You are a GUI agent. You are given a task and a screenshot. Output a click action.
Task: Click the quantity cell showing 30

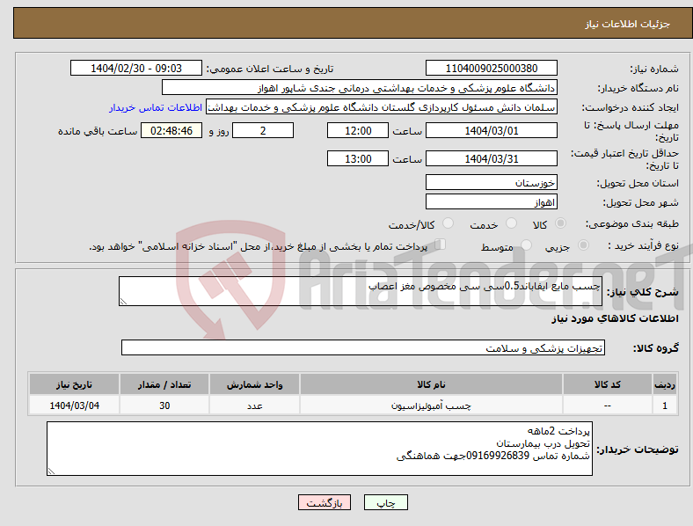click(164, 405)
